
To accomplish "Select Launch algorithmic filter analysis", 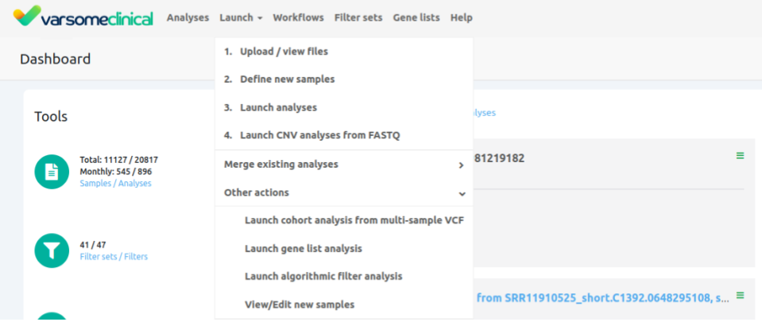I will [x=343, y=276].
